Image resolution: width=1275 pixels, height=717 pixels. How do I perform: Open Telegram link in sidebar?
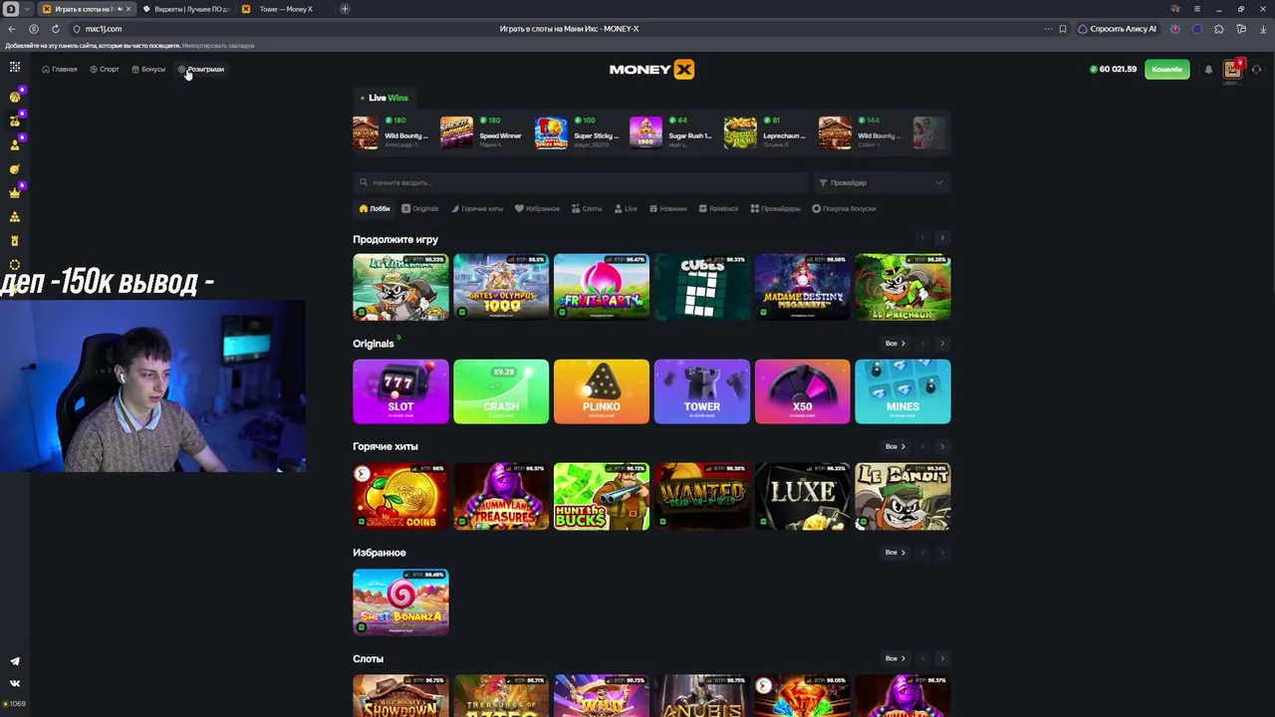click(x=15, y=661)
